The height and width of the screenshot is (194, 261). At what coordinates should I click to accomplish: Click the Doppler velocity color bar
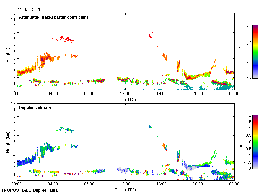(x=255, y=142)
